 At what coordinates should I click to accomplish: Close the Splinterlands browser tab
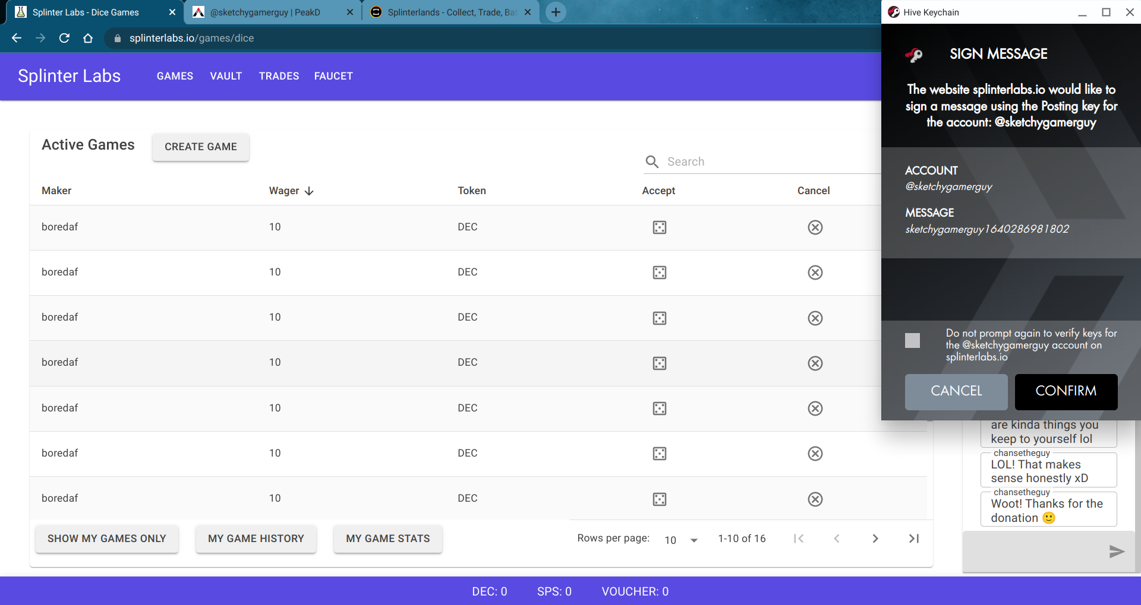click(x=527, y=12)
